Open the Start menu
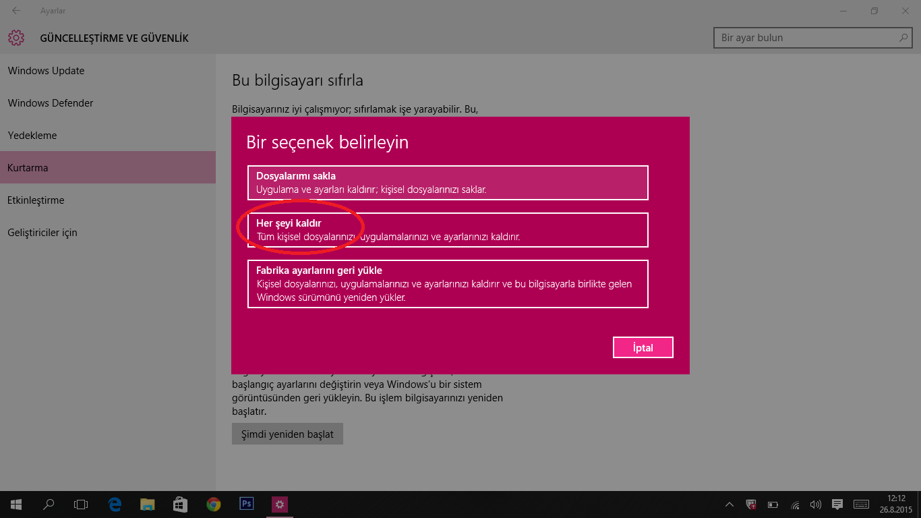Image resolution: width=921 pixels, height=518 pixels. click(x=15, y=504)
